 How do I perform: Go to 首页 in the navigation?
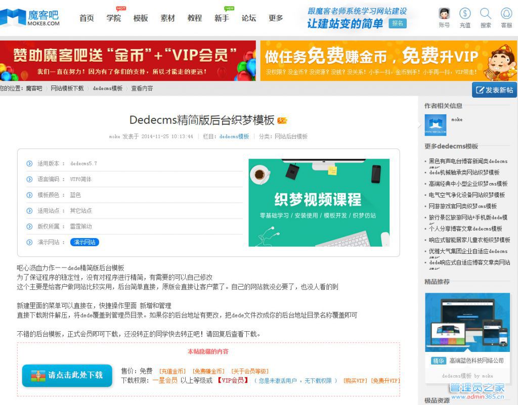87,18
